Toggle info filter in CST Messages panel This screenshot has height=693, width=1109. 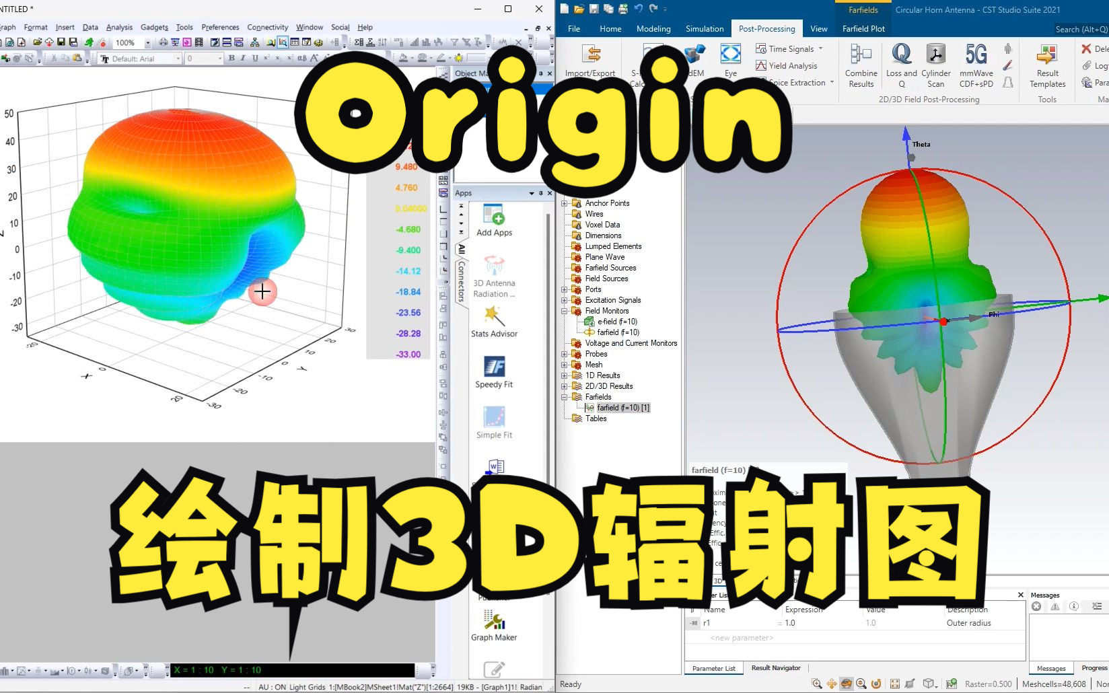click(x=1074, y=606)
